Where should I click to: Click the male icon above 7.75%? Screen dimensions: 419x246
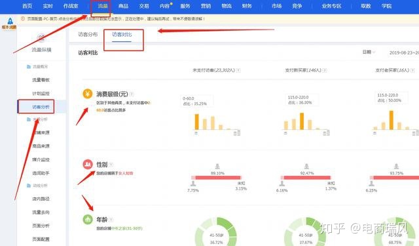click(193, 184)
